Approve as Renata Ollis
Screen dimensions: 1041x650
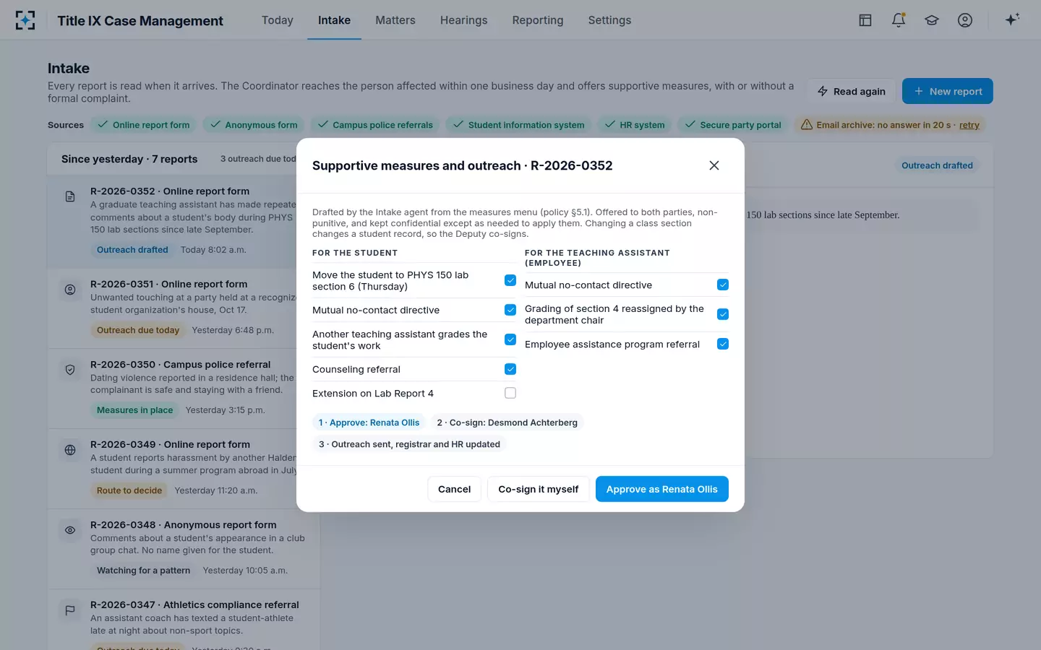tap(662, 489)
